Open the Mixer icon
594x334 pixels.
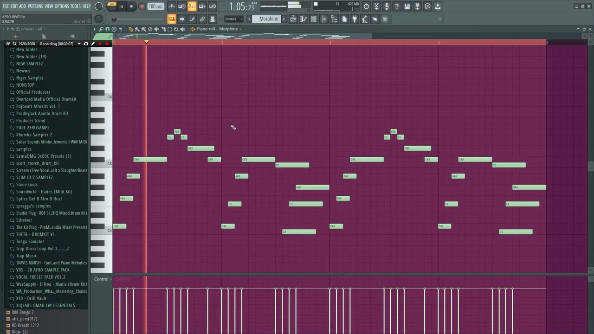point(324,19)
